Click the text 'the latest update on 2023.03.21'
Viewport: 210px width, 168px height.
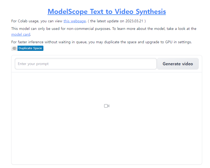[117, 21]
